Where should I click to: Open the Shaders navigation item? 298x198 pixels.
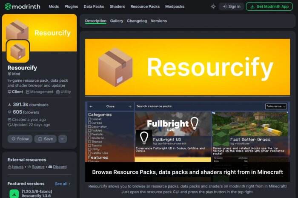117,7
